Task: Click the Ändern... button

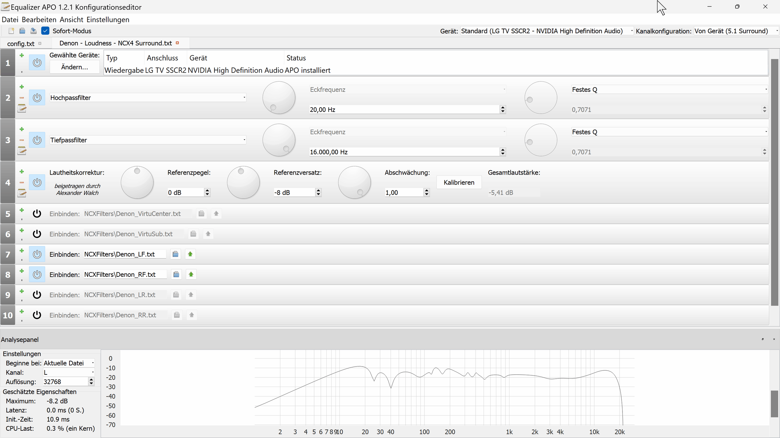Action: coord(74,67)
